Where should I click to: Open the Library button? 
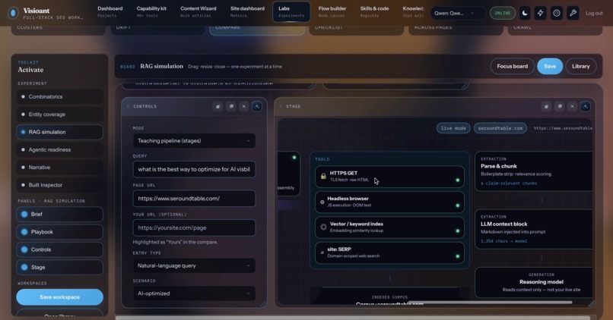(x=580, y=66)
